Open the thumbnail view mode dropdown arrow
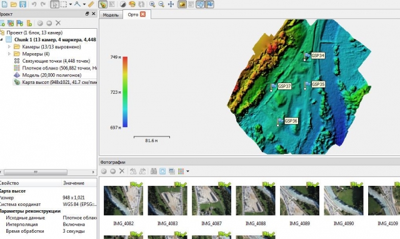Screen dimensions: 400x239 187,171
